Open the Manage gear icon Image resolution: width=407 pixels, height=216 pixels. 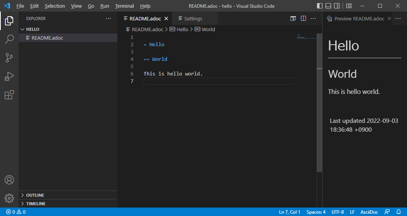coord(9,198)
